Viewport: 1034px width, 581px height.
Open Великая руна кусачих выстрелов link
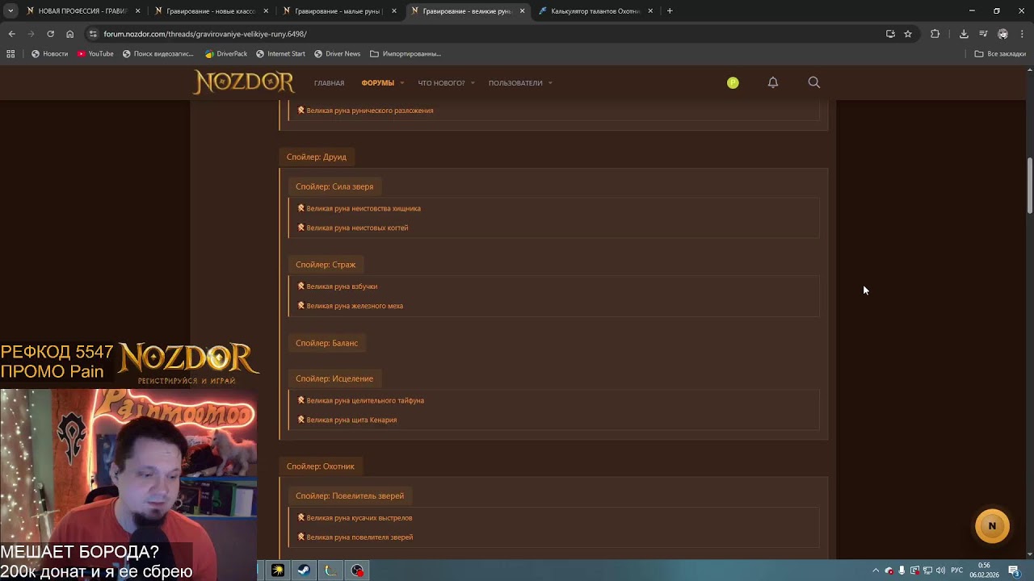pos(359,518)
